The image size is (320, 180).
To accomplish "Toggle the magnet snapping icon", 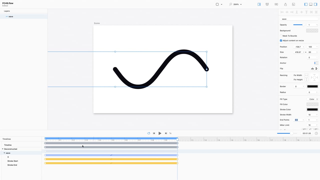I will [x=267, y=4].
